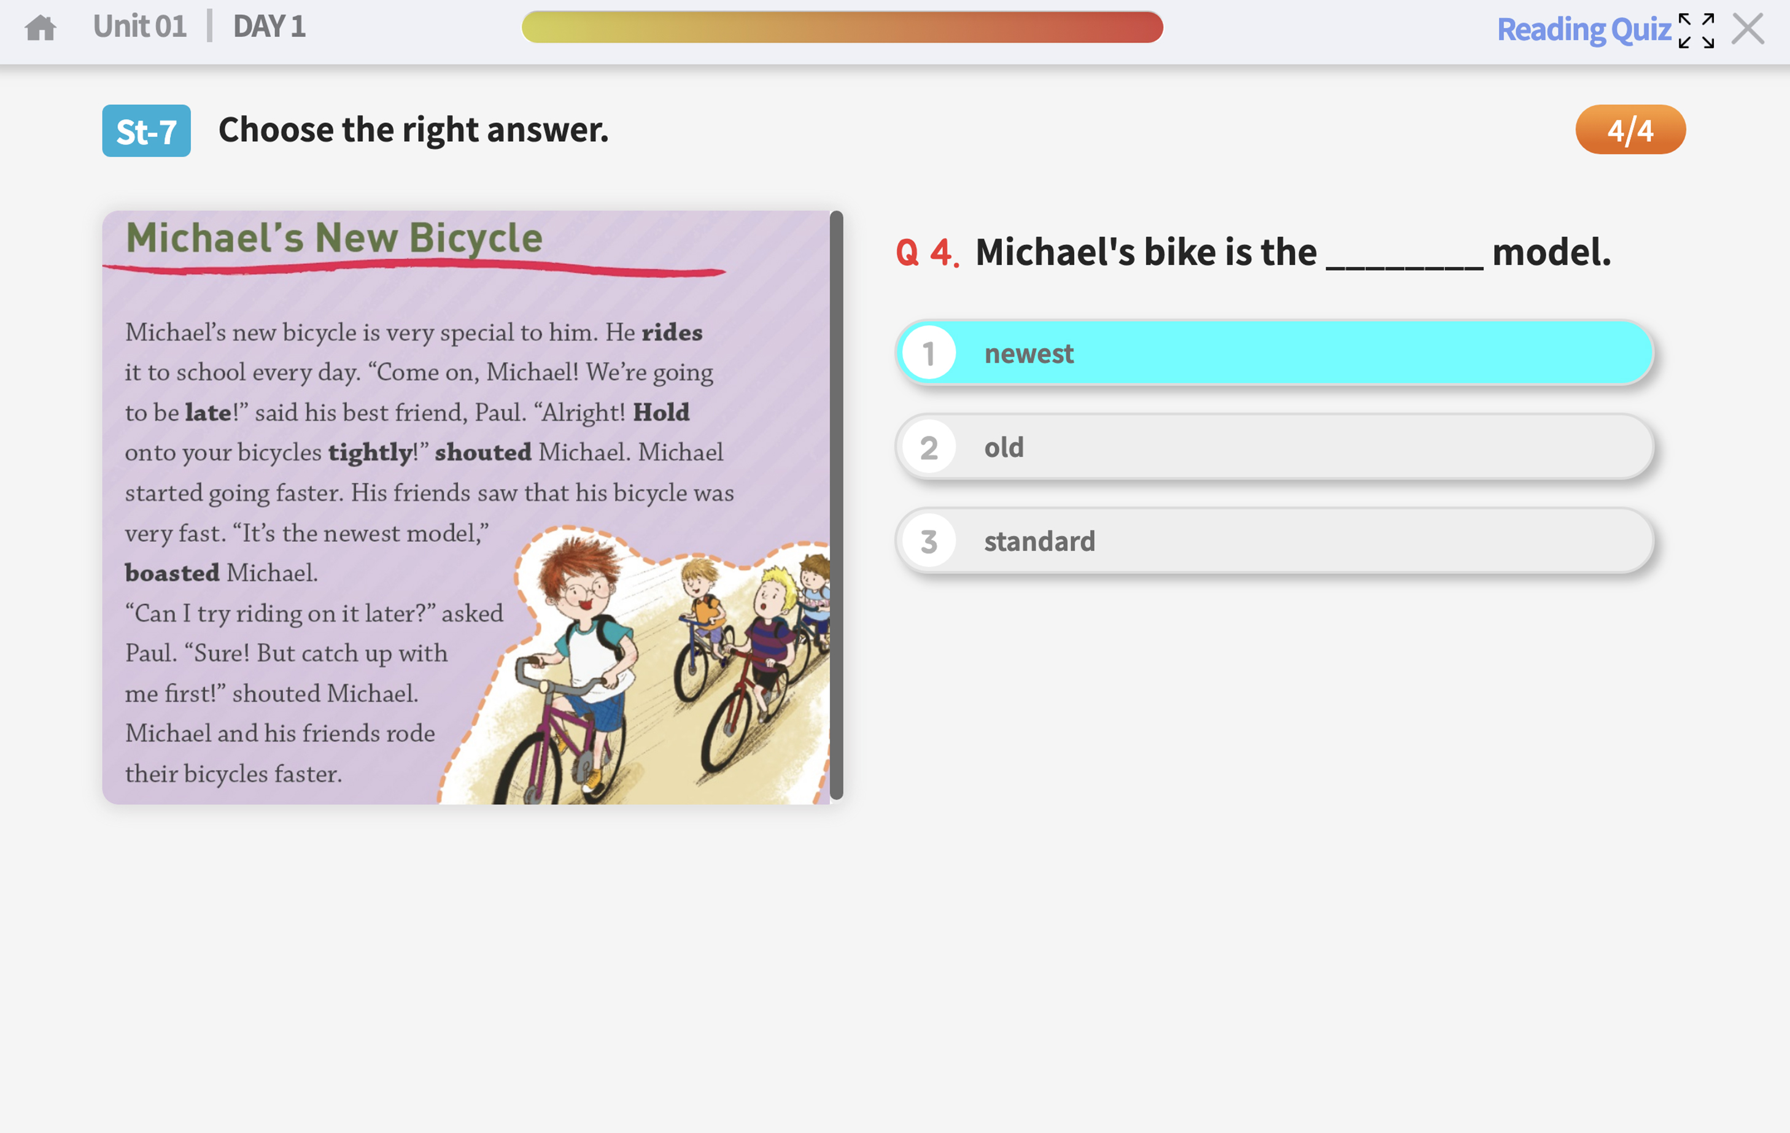Click the quiz progress bar
Viewport: 1790px width, 1133px height.
(x=842, y=28)
